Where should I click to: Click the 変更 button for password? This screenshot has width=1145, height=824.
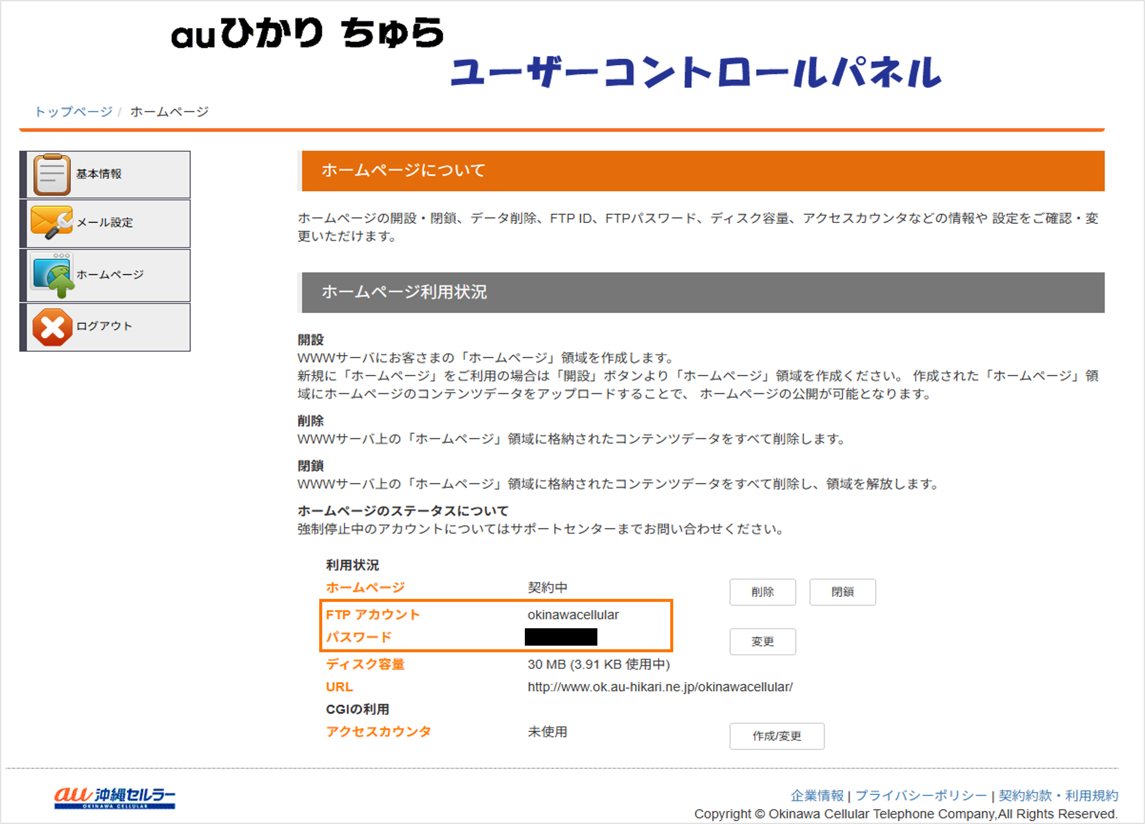762,642
